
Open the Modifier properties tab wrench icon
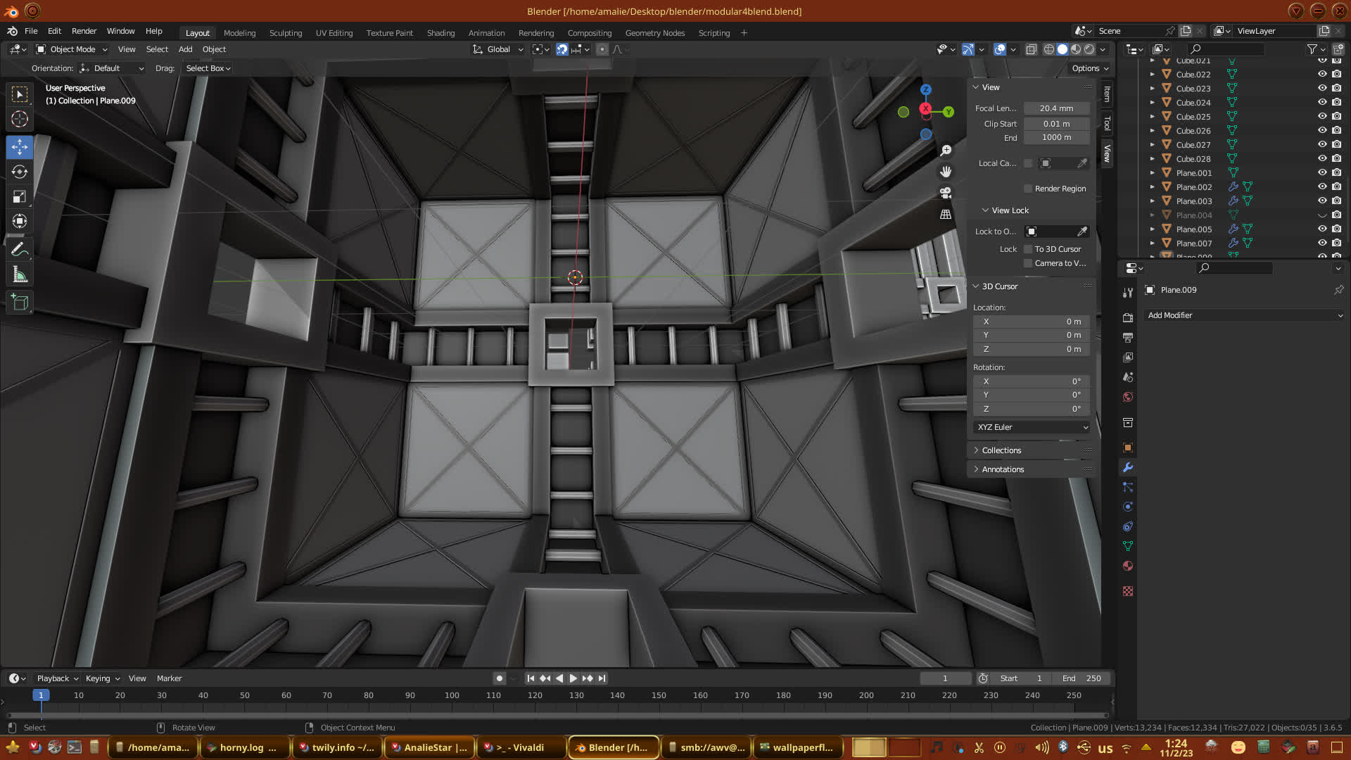[1128, 467]
